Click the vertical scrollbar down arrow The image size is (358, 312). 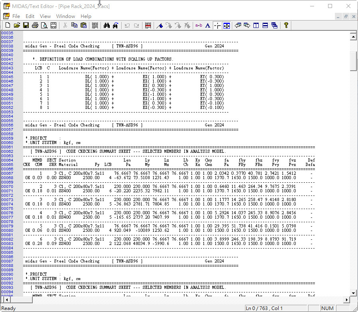[x=353, y=293]
